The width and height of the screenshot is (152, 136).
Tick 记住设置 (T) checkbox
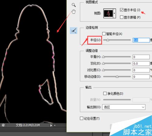click(81, 118)
